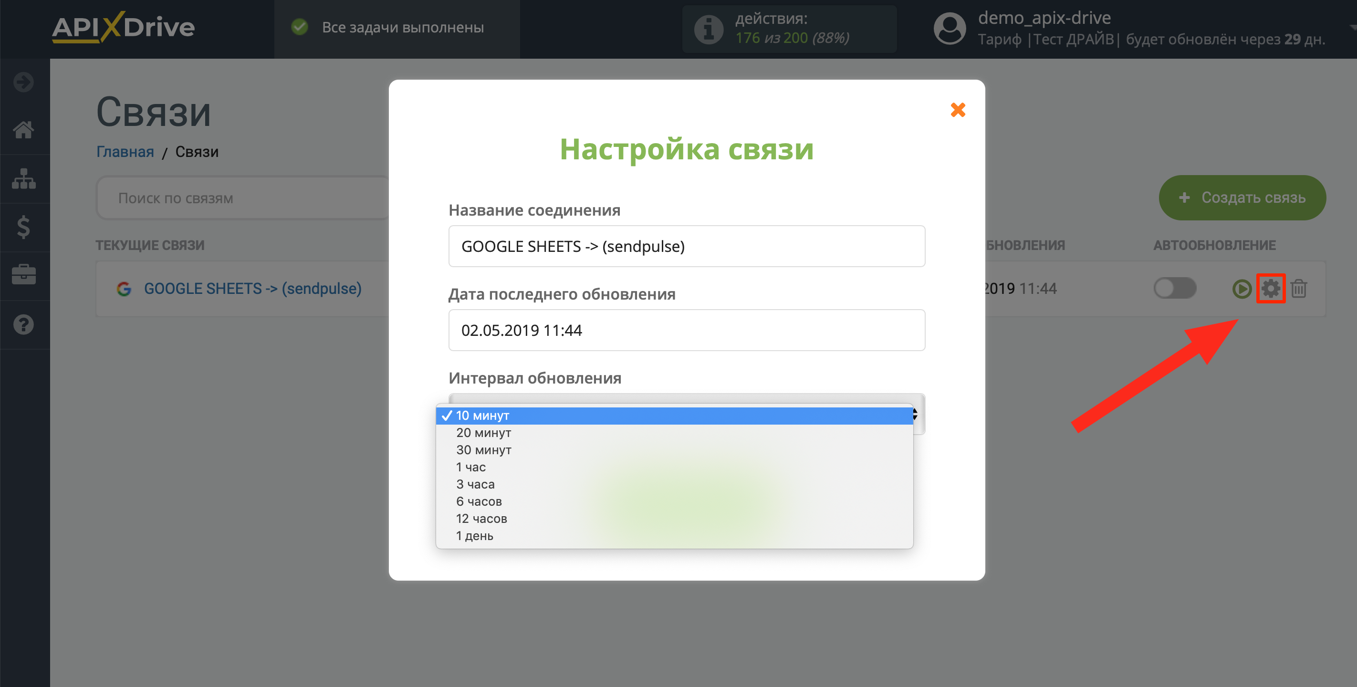This screenshot has height=687, width=1357.
Task: Open the briefcase icon in sidebar
Action: (x=24, y=275)
